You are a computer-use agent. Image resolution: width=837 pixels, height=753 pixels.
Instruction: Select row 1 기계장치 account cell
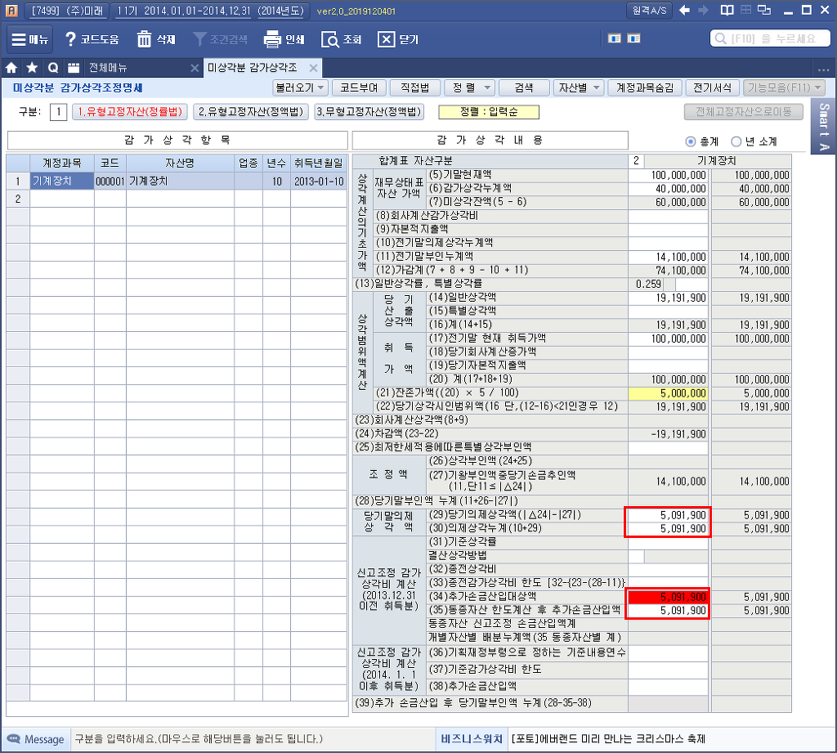click(x=62, y=181)
